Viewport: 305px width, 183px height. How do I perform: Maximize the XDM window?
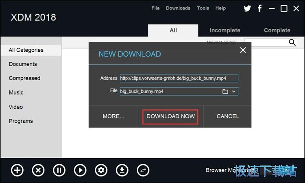pyautogui.click(x=284, y=9)
